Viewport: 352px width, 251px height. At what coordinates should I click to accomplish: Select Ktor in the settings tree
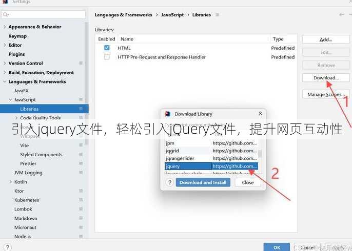coord(19,191)
